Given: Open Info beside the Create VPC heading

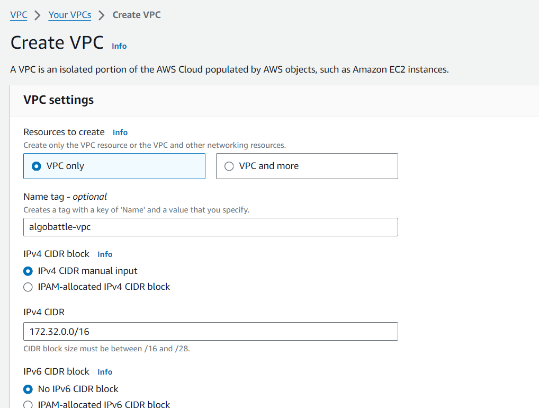Looking at the screenshot, I should (x=119, y=46).
